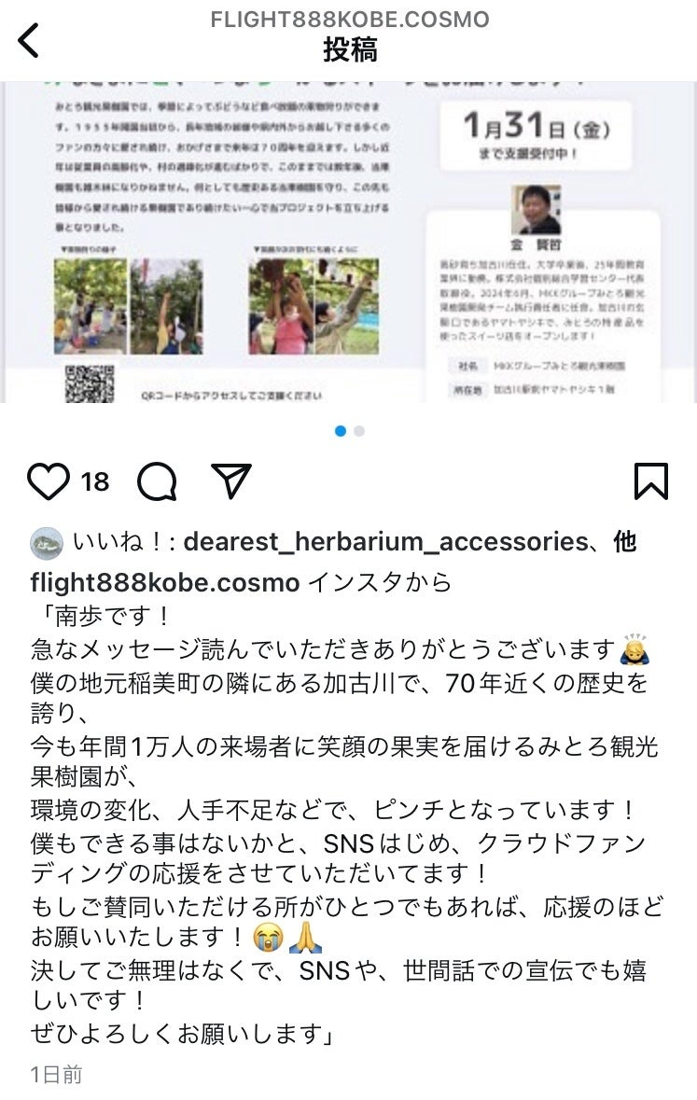This screenshot has width=697, height=1100.
Task: Like the post with heart icon
Action: (49, 481)
